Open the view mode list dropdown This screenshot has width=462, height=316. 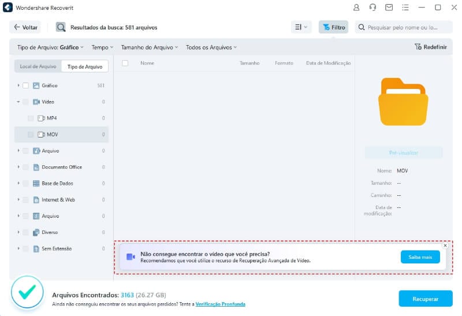click(301, 27)
